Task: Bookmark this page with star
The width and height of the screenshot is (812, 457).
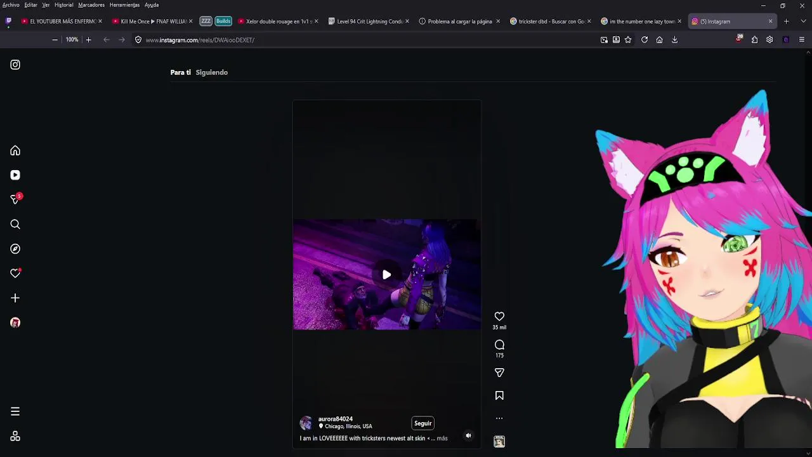Action: (x=628, y=40)
